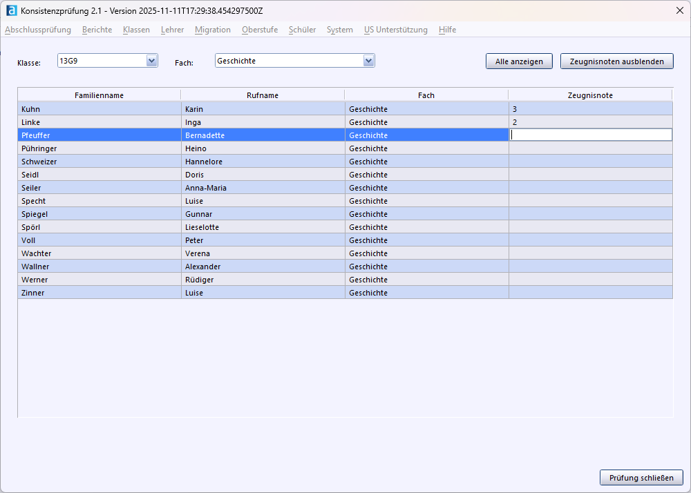Click the Prüfung schließen button
This screenshot has width=691, height=493.
(x=641, y=478)
